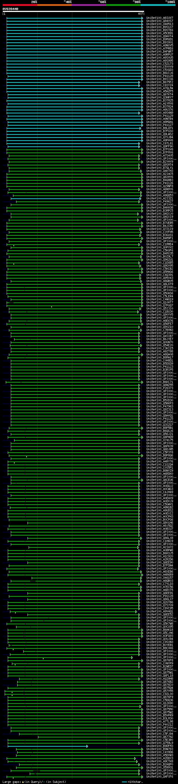Select label UniRef100_C5GWV1
The width and height of the screenshot is (178, 784).
point(159,504)
